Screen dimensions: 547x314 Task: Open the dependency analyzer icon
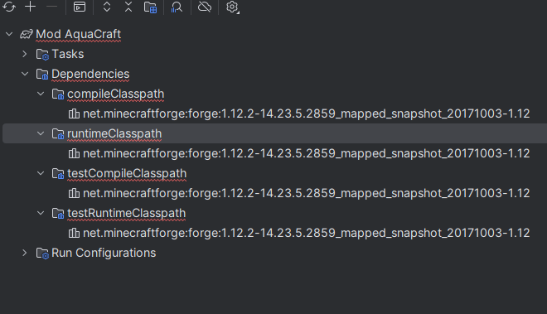point(177,7)
